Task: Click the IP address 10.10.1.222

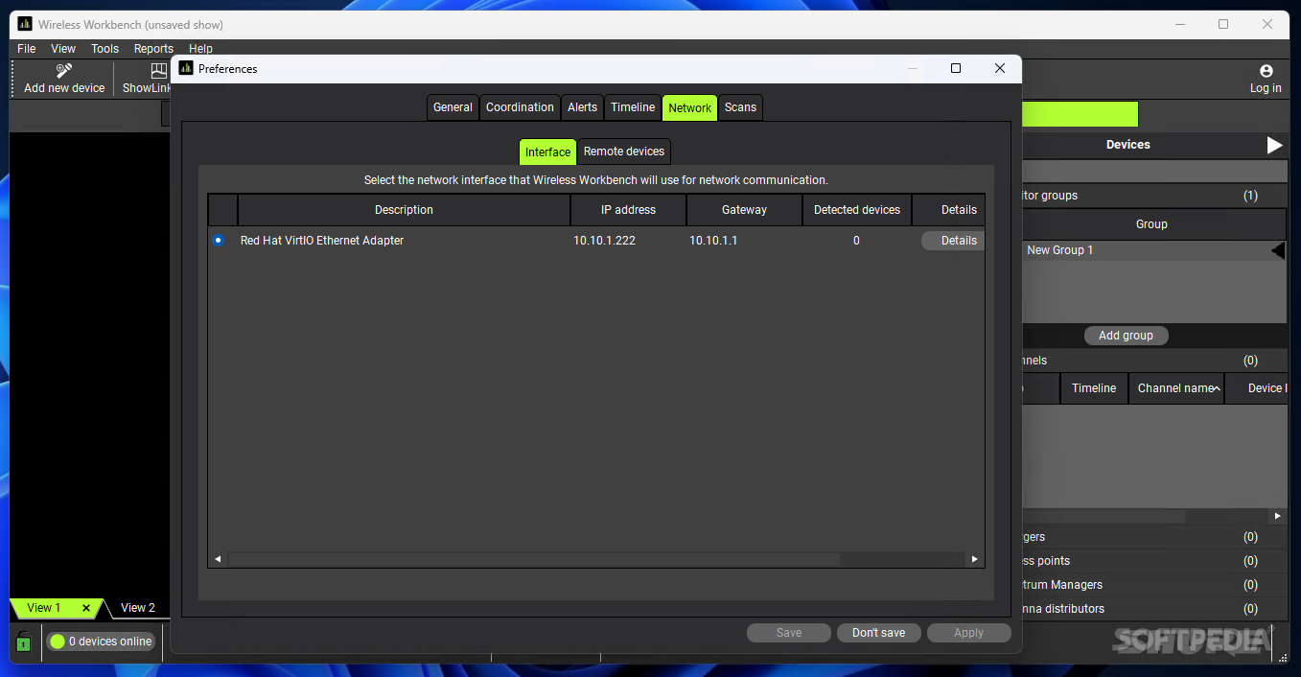Action: pos(604,241)
